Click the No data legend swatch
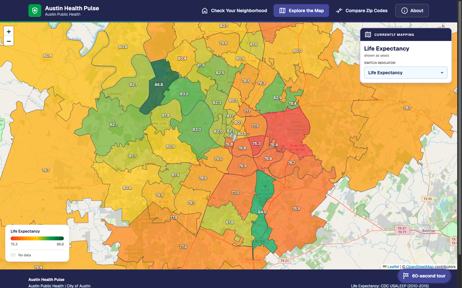Image resolution: width=462 pixels, height=288 pixels. [x=13, y=255]
